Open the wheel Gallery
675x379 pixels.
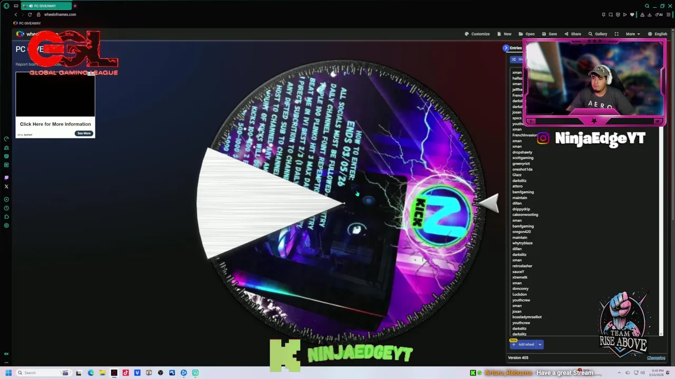pos(598,34)
